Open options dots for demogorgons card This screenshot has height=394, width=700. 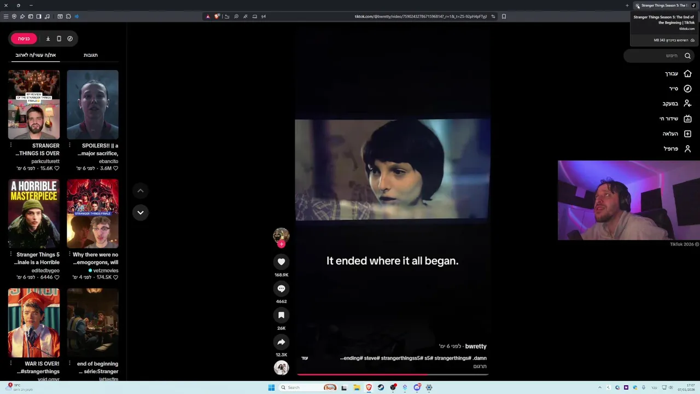(69, 254)
